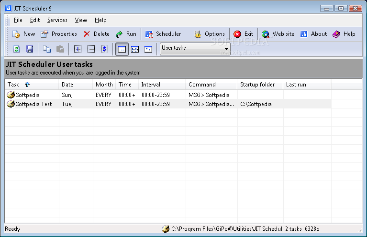The width and height of the screenshot is (367, 237).
Task: Click the status bar brush icon
Action: (x=166, y=229)
